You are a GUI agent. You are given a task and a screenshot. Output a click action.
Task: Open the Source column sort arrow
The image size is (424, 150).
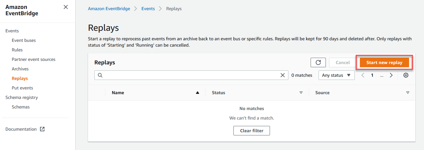click(408, 93)
